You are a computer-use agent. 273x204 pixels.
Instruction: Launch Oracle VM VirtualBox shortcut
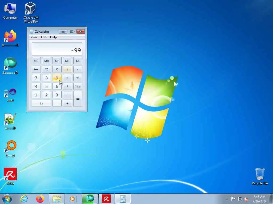[x=31, y=12]
